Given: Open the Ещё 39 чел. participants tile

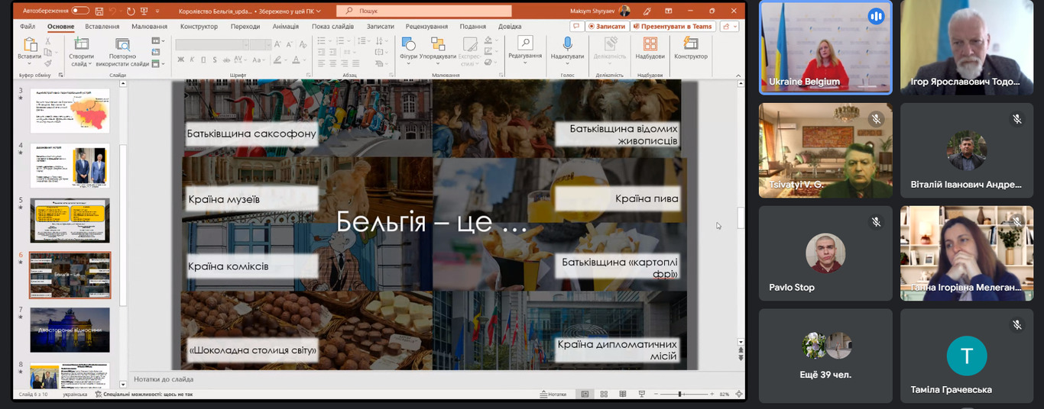Looking at the screenshot, I should pos(825,356).
